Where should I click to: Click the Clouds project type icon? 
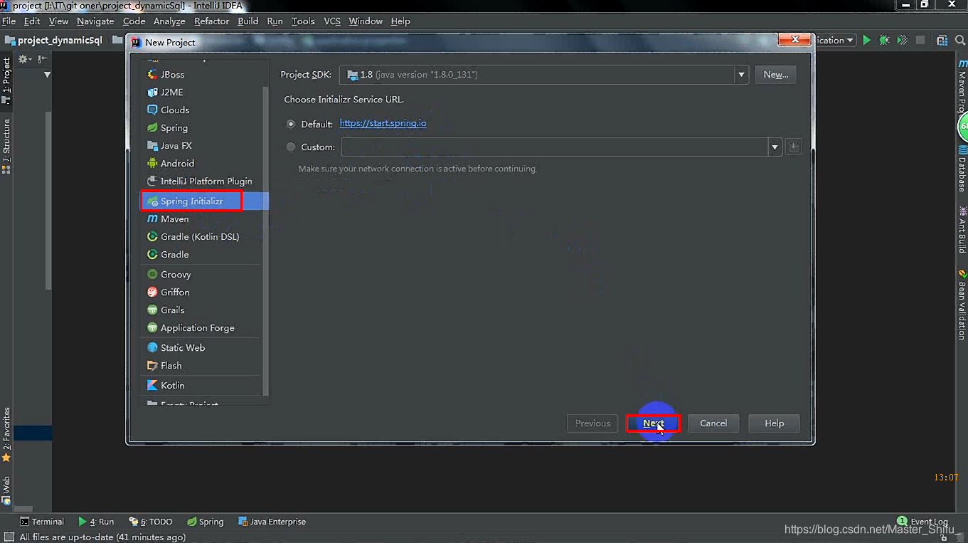[x=152, y=110]
